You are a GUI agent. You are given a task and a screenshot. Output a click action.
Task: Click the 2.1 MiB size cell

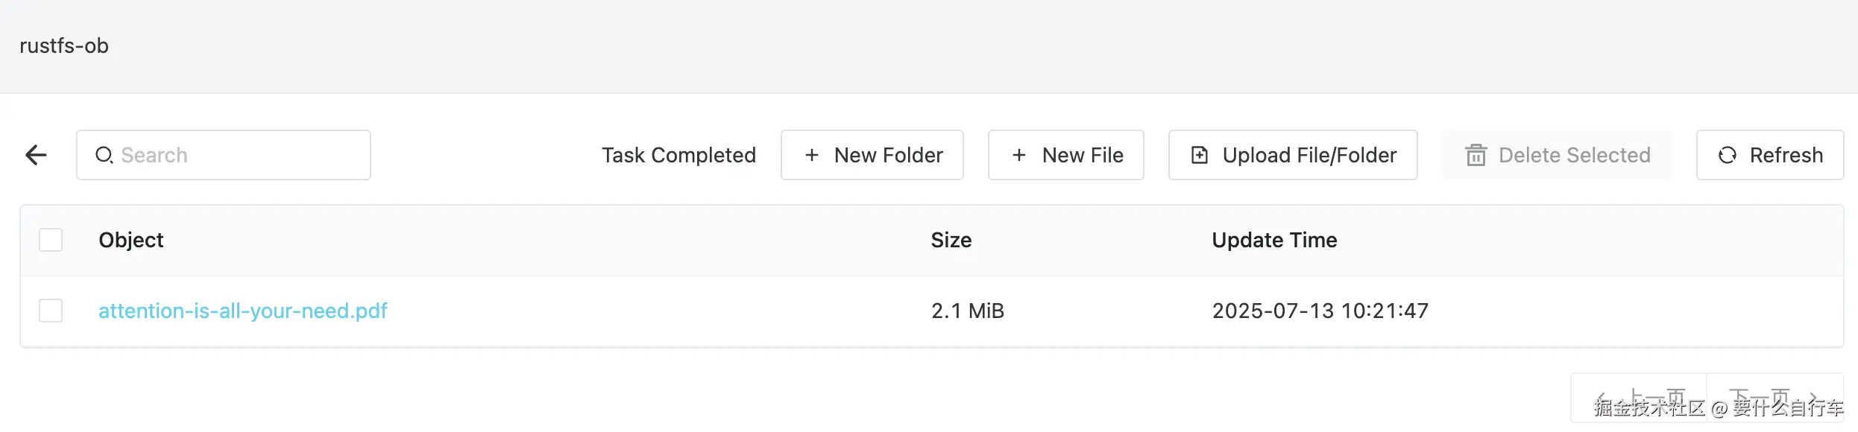[967, 311]
